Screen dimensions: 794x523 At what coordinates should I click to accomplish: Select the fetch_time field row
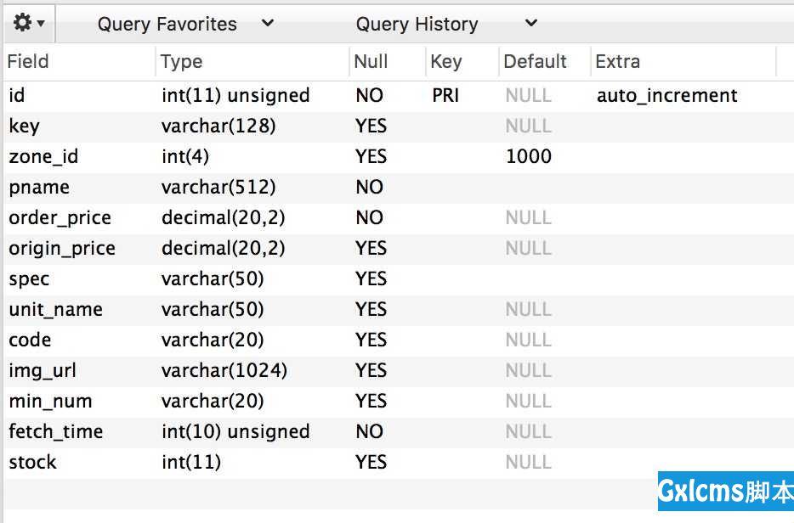point(399,432)
